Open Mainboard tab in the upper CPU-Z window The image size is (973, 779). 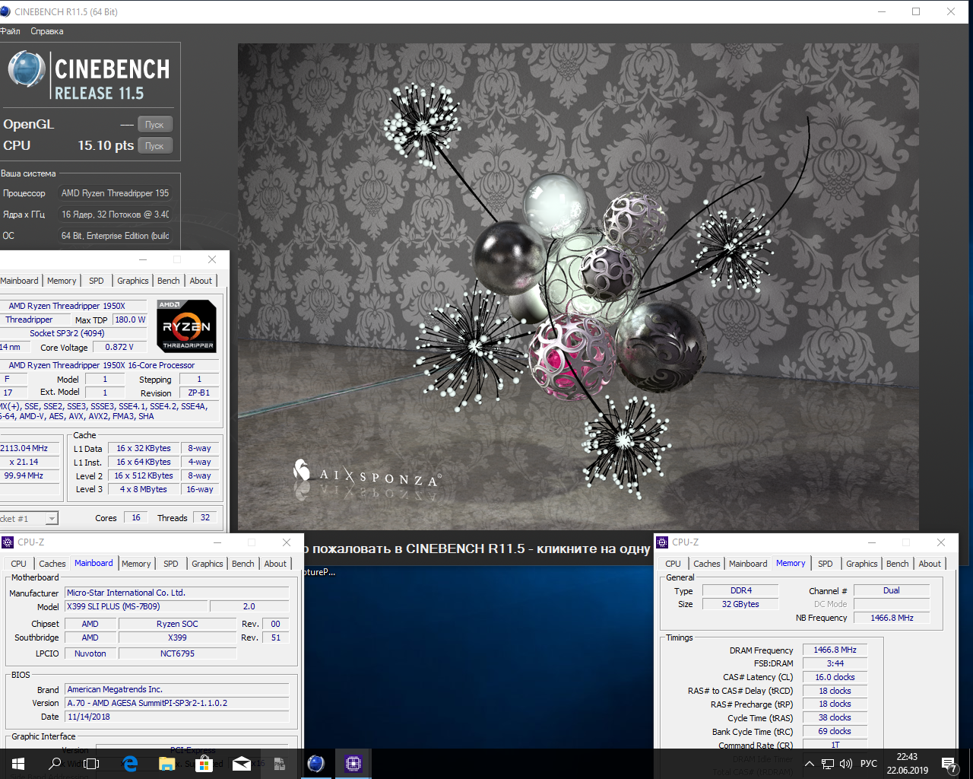[19, 281]
